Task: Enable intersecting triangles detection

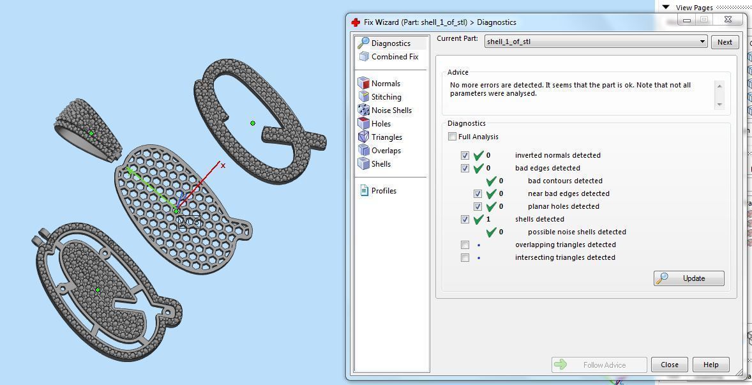Action: pyautogui.click(x=465, y=257)
